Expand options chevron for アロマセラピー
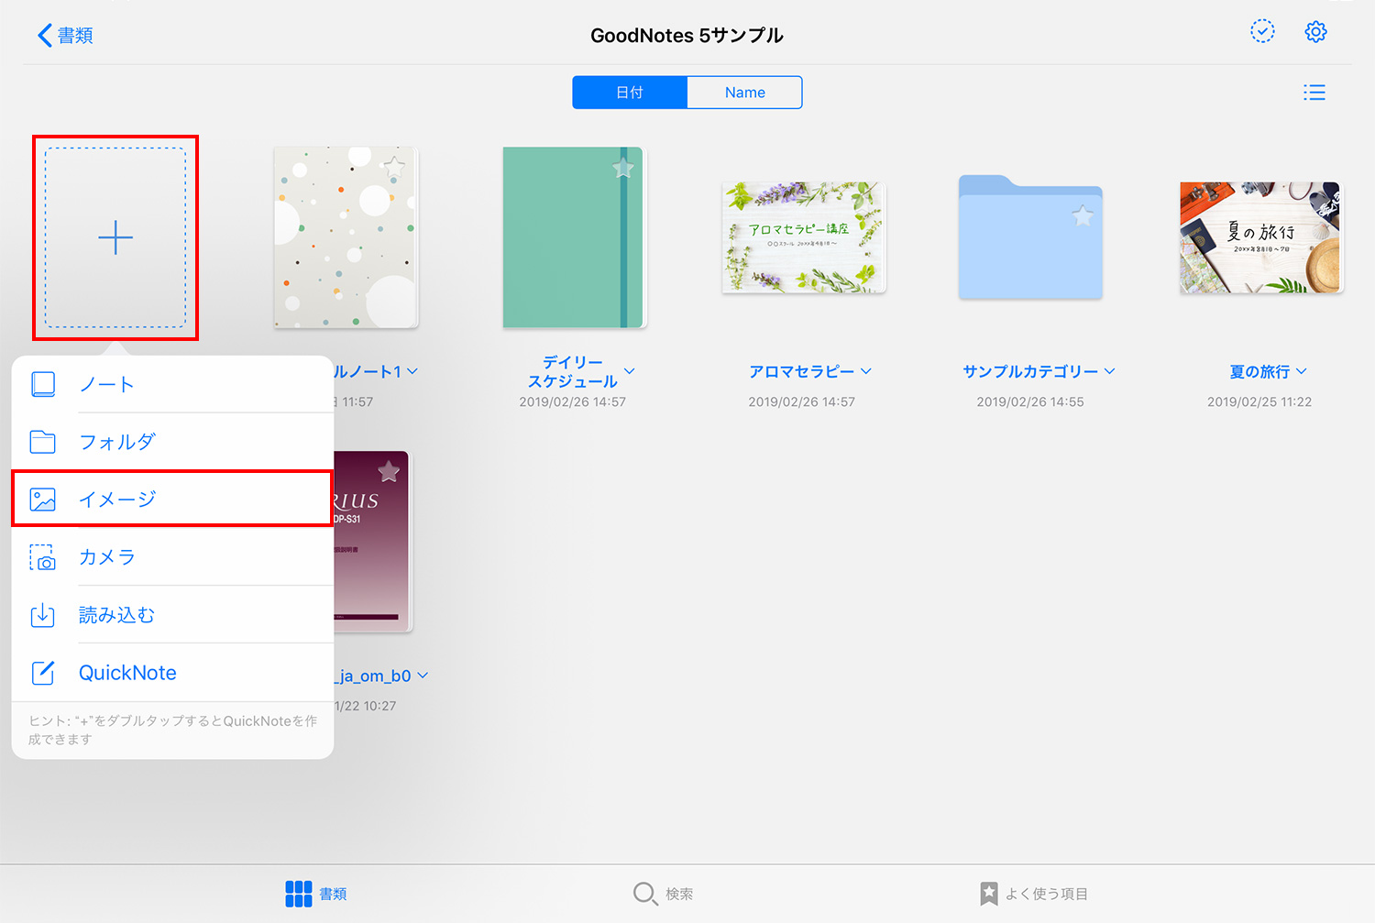The image size is (1375, 923). pos(866,371)
